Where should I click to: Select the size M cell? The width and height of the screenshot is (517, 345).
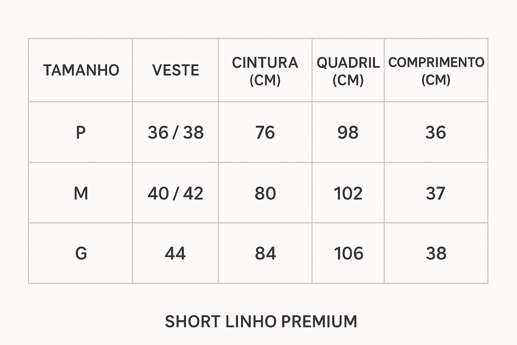point(81,193)
